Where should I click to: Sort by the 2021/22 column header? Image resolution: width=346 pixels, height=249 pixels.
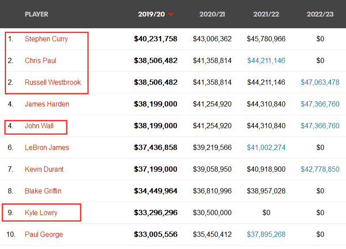coord(266,14)
